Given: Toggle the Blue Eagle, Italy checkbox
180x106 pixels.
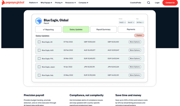Looking at the screenshot, I should [39, 75].
